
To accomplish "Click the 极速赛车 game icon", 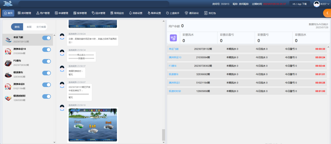I will point(8,75).
